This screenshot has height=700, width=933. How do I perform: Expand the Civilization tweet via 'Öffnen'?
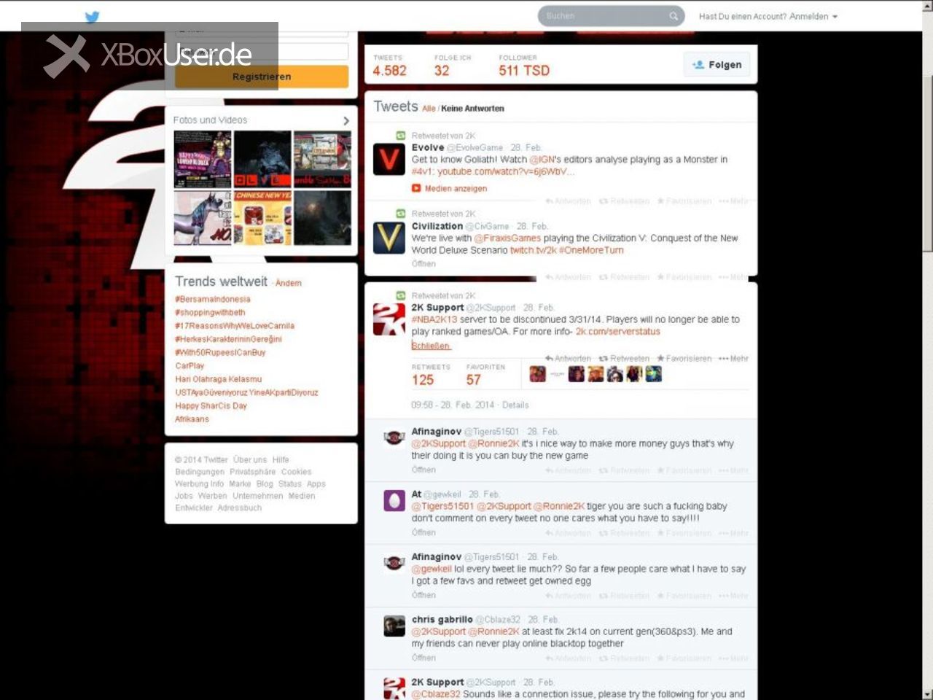(423, 264)
